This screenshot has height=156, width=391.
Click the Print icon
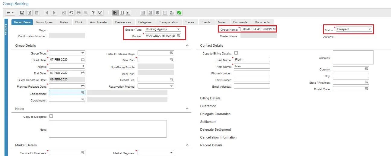pyautogui.click(x=79, y=13)
